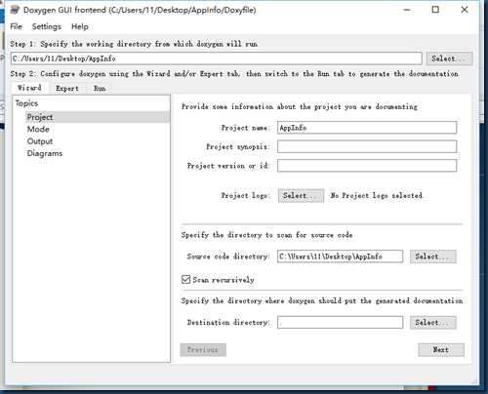Switch to the Run tab
Viewport: 488px width, 394px height.
click(x=100, y=88)
